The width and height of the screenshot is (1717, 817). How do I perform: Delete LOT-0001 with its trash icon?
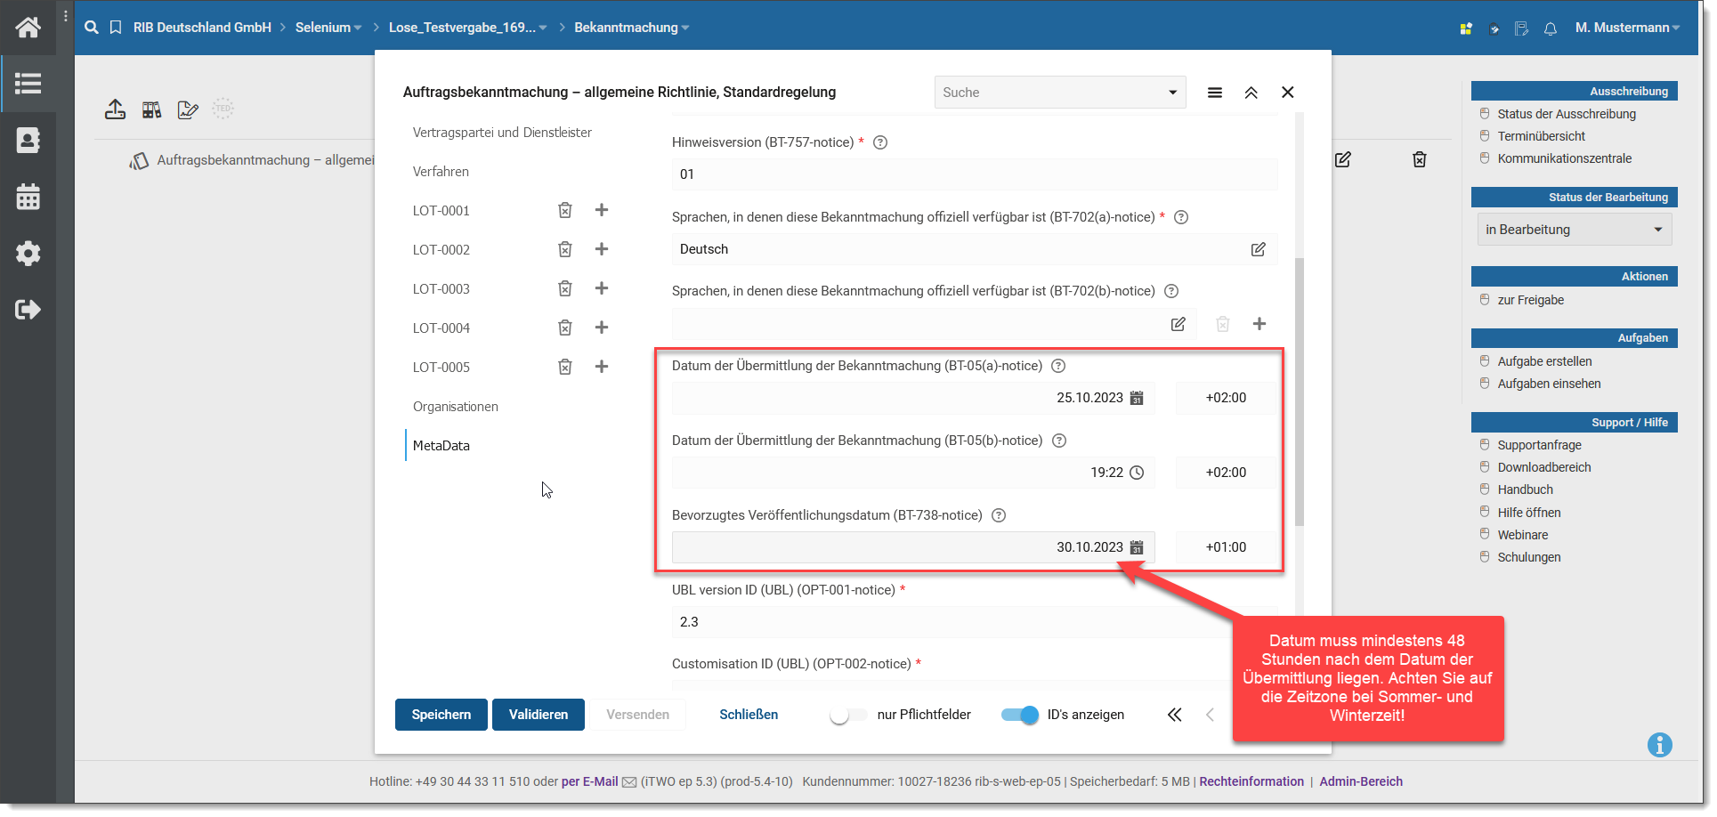pyautogui.click(x=565, y=210)
